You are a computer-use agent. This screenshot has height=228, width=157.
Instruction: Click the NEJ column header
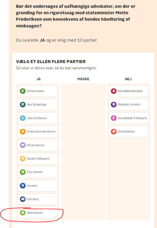coord(128,79)
